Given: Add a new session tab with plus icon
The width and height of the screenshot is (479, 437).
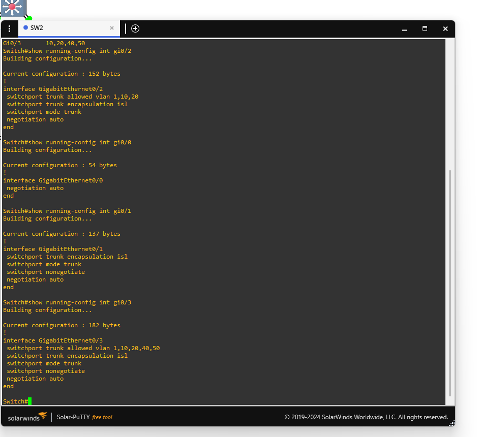Looking at the screenshot, I should coord(135,28).
